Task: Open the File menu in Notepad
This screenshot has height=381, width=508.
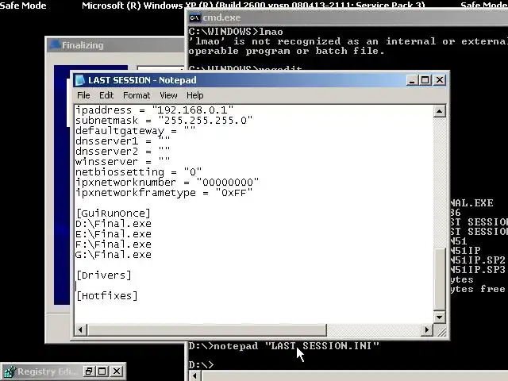Action: tap(83, 95)
